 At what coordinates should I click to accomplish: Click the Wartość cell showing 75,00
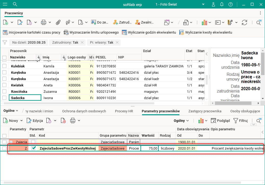149,149
